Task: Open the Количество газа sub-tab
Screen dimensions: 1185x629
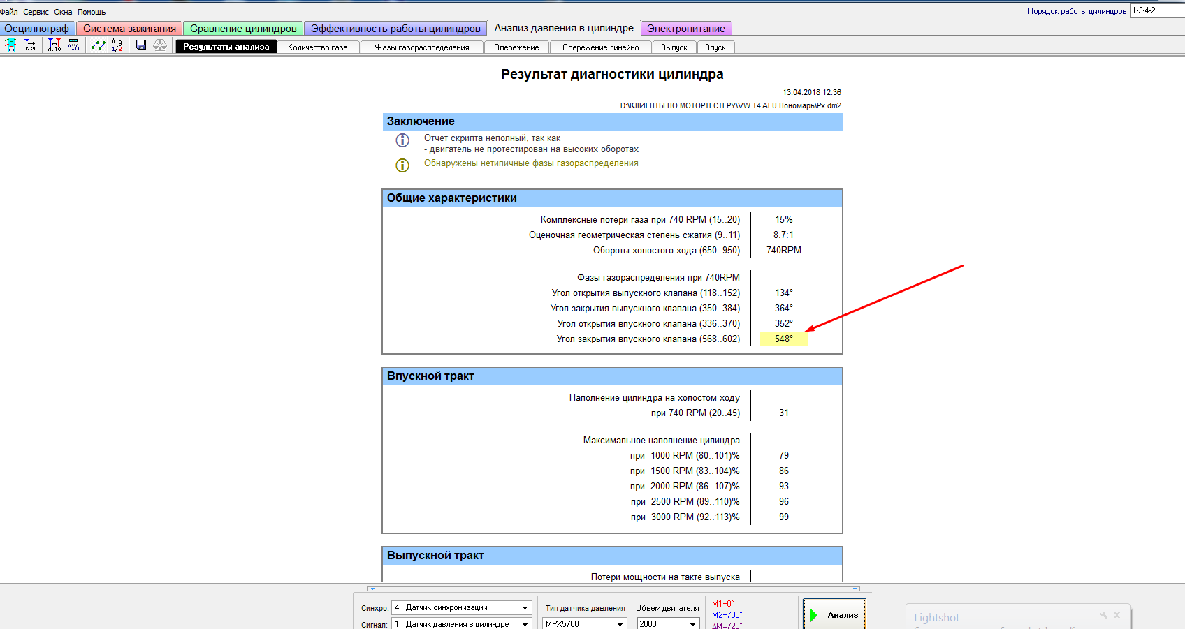Action: tap(318, 47)
